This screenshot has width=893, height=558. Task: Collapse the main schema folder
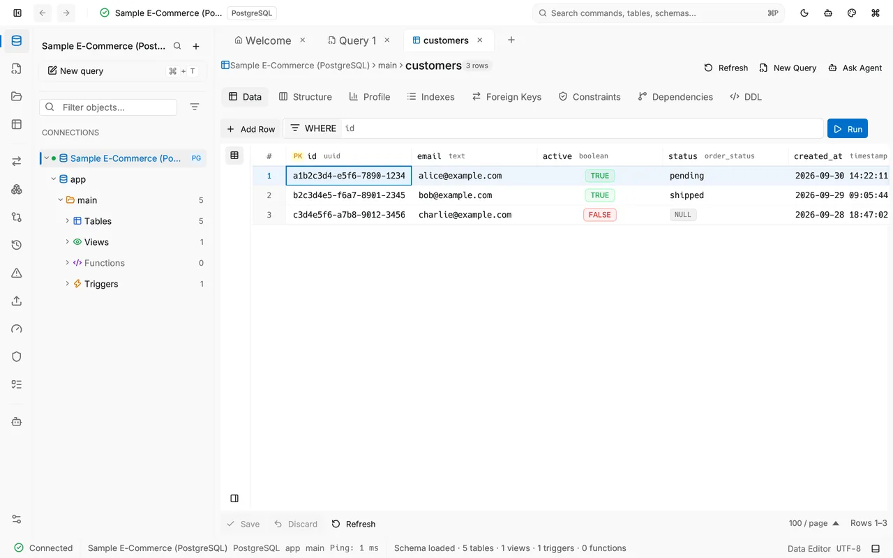[x=61, y=200]
